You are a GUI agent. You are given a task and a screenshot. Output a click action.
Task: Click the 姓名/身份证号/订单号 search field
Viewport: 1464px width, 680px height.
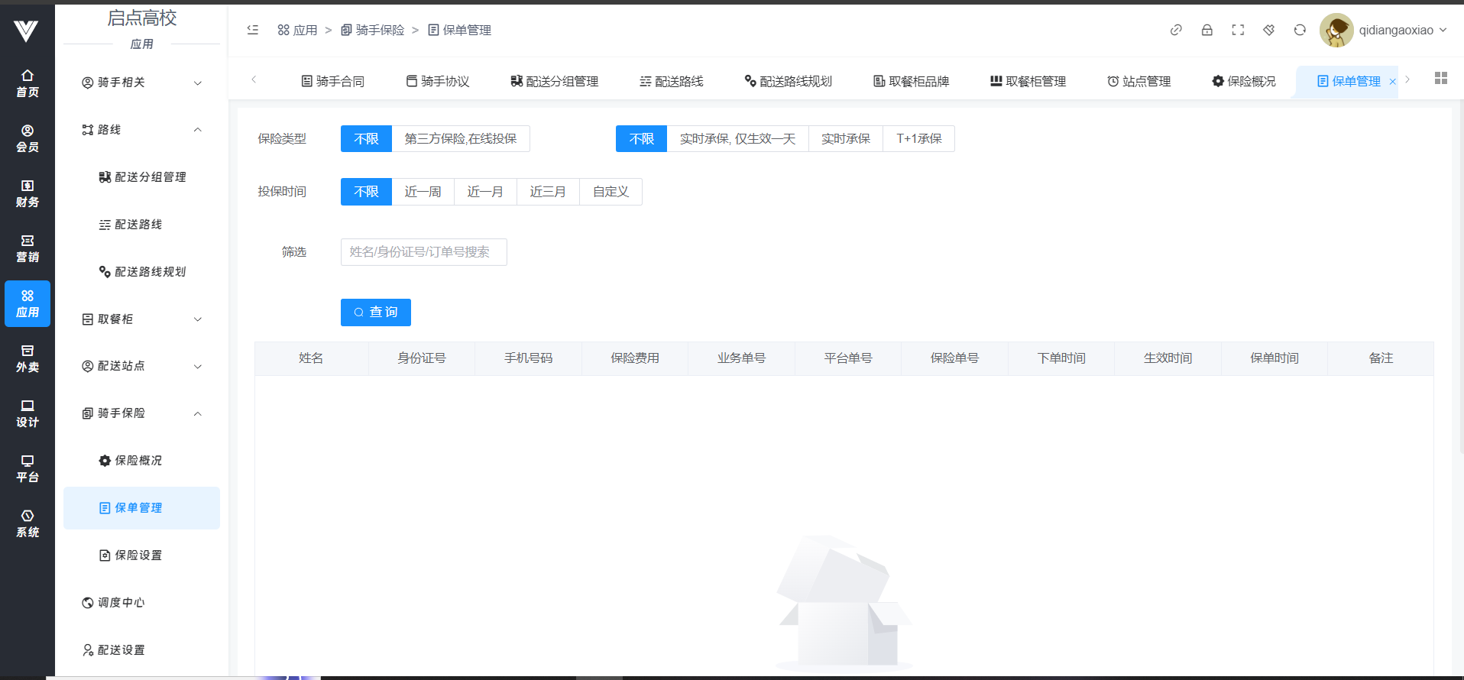423,252
